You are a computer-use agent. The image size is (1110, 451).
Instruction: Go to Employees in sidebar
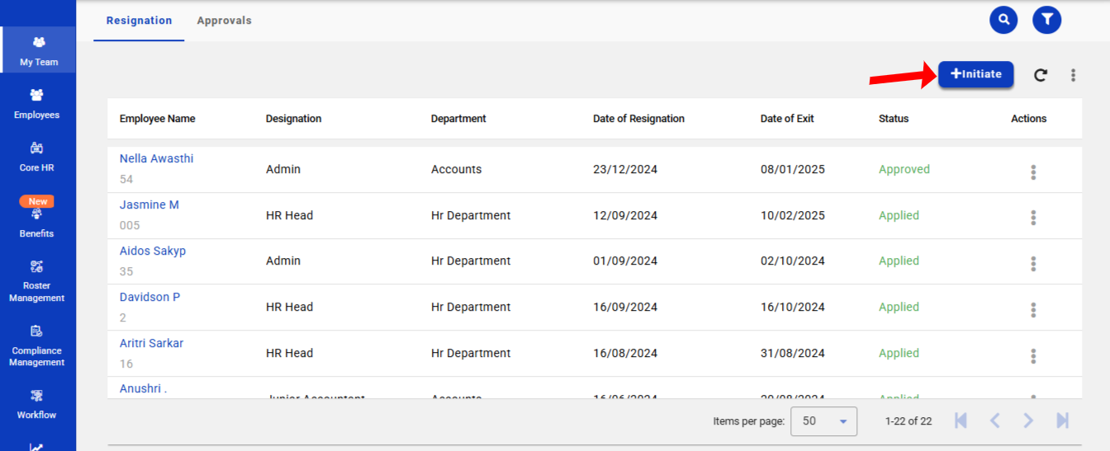tap(37, 104)
